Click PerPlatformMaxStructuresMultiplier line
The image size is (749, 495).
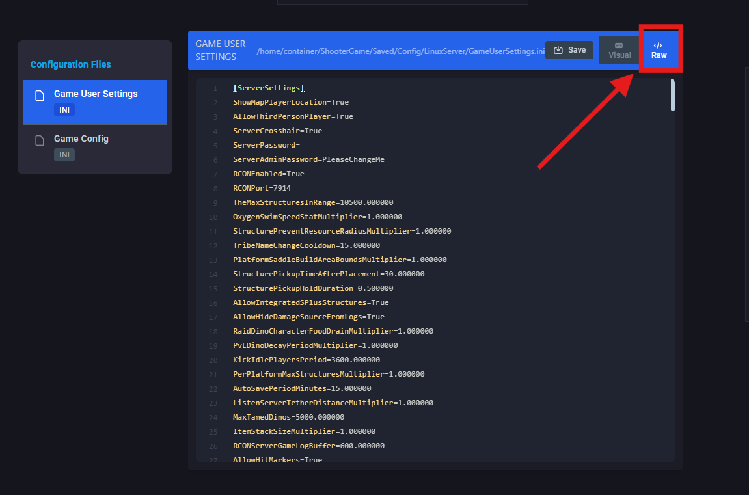[x=329, y=374]
